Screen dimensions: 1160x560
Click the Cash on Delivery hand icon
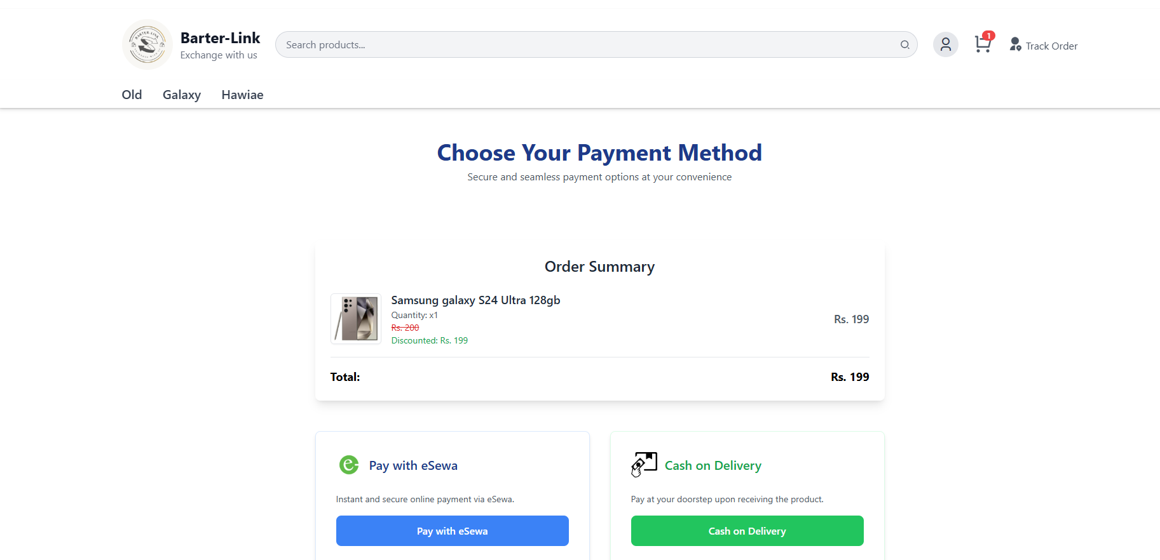[x=644, y=465]
